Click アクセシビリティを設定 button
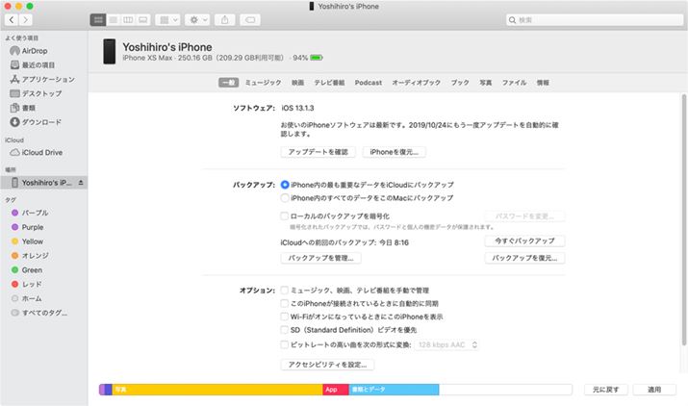Image resolution: width=688 pixels, height=406 pixels. click(x=327, y=365)
